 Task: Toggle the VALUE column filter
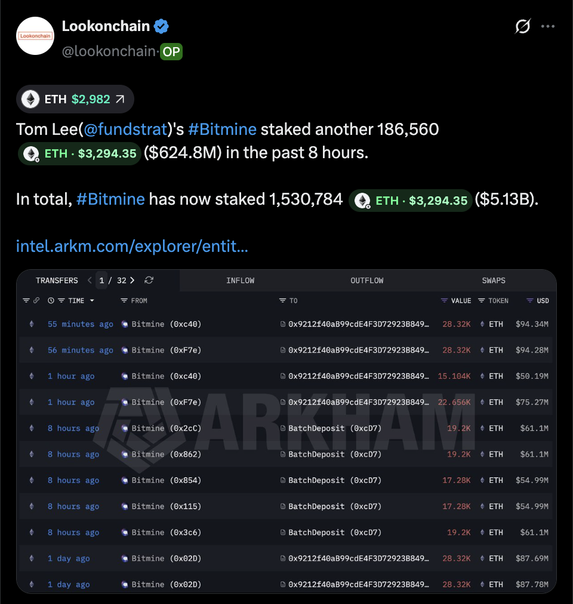pyautogui.click(x=443, y=300)
